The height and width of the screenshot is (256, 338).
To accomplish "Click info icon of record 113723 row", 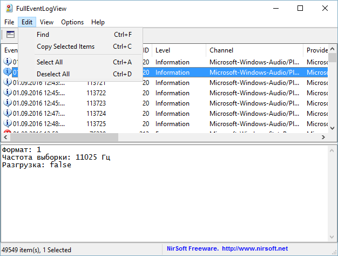I will pos(8,103).
